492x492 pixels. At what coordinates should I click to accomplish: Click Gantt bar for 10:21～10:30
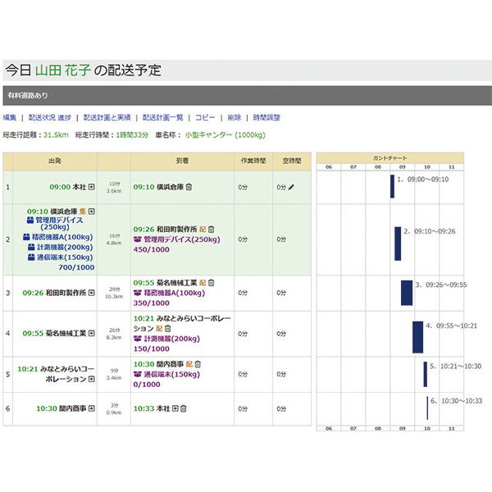(x=425, y=375)
